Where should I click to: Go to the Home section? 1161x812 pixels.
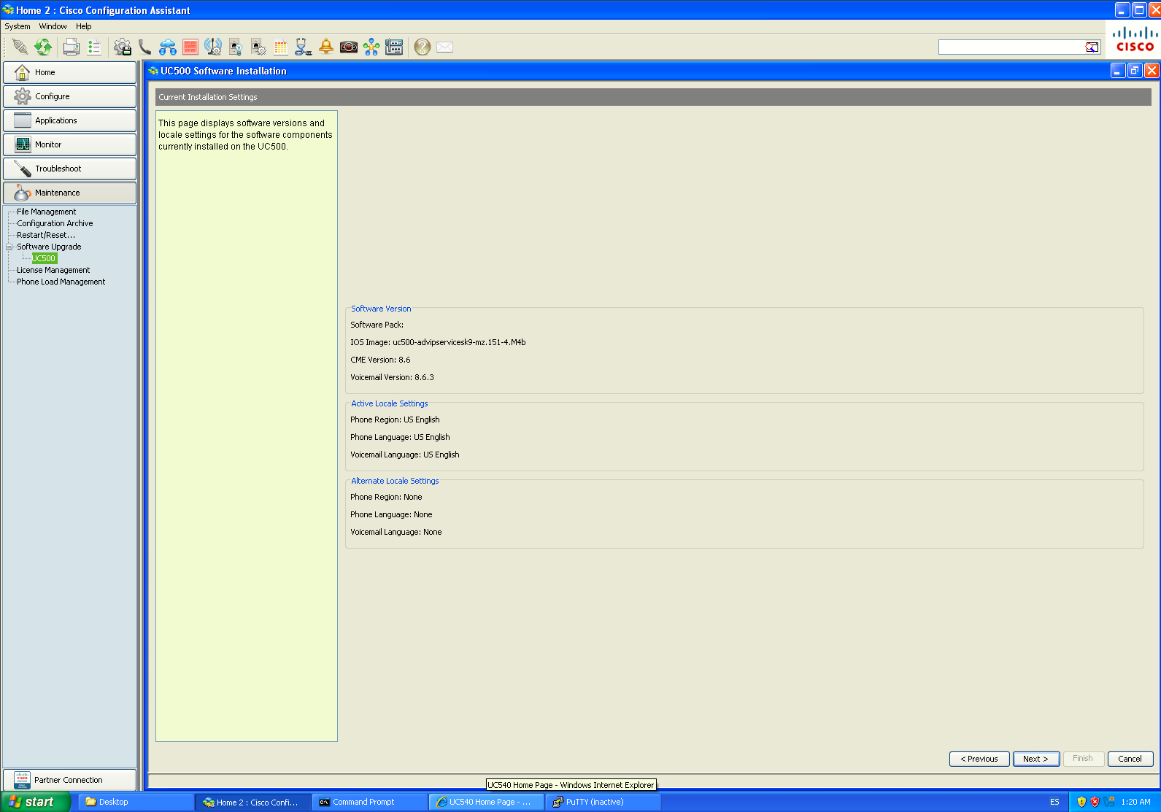[70, 72]
